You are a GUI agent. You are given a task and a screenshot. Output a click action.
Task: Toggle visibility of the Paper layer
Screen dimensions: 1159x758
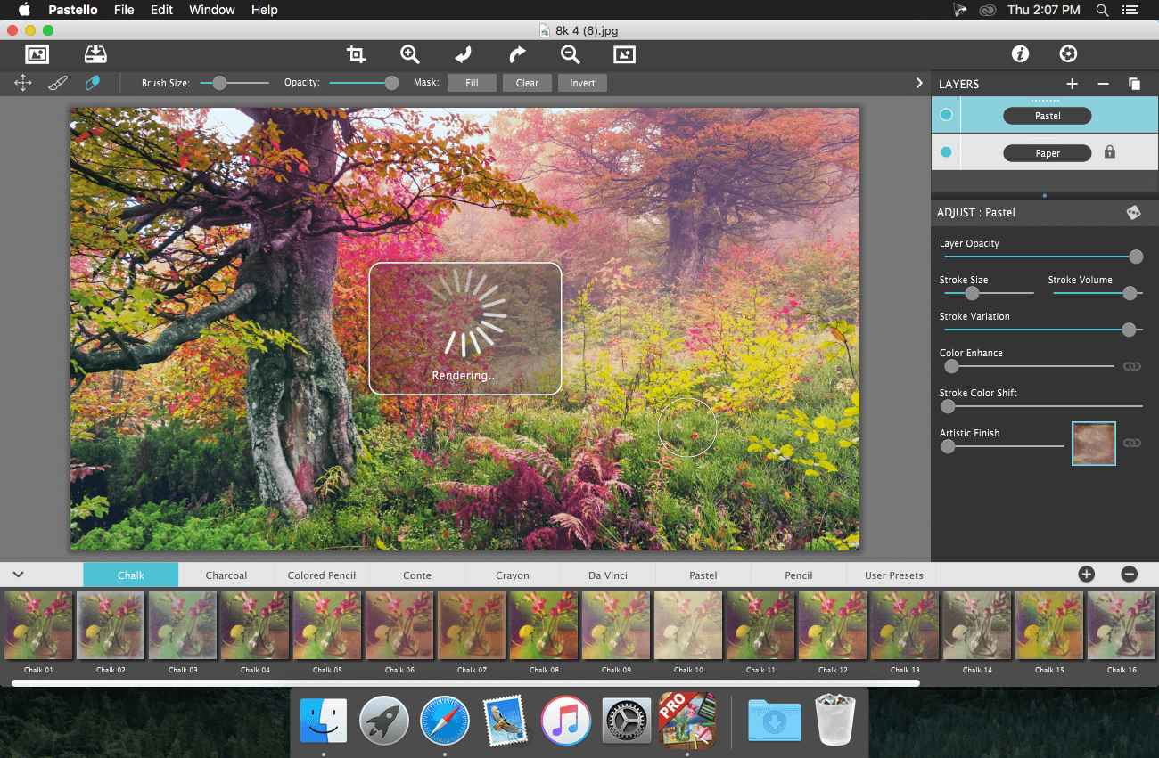(x=947, y=152)
